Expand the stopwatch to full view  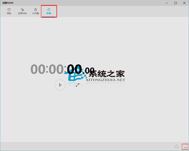coord(77,85)
